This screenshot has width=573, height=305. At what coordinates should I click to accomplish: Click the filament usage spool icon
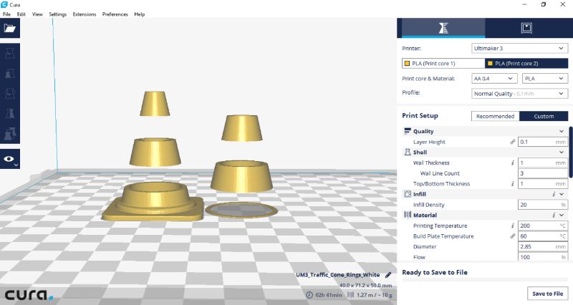pyautogui.click(x=350, y=295)
